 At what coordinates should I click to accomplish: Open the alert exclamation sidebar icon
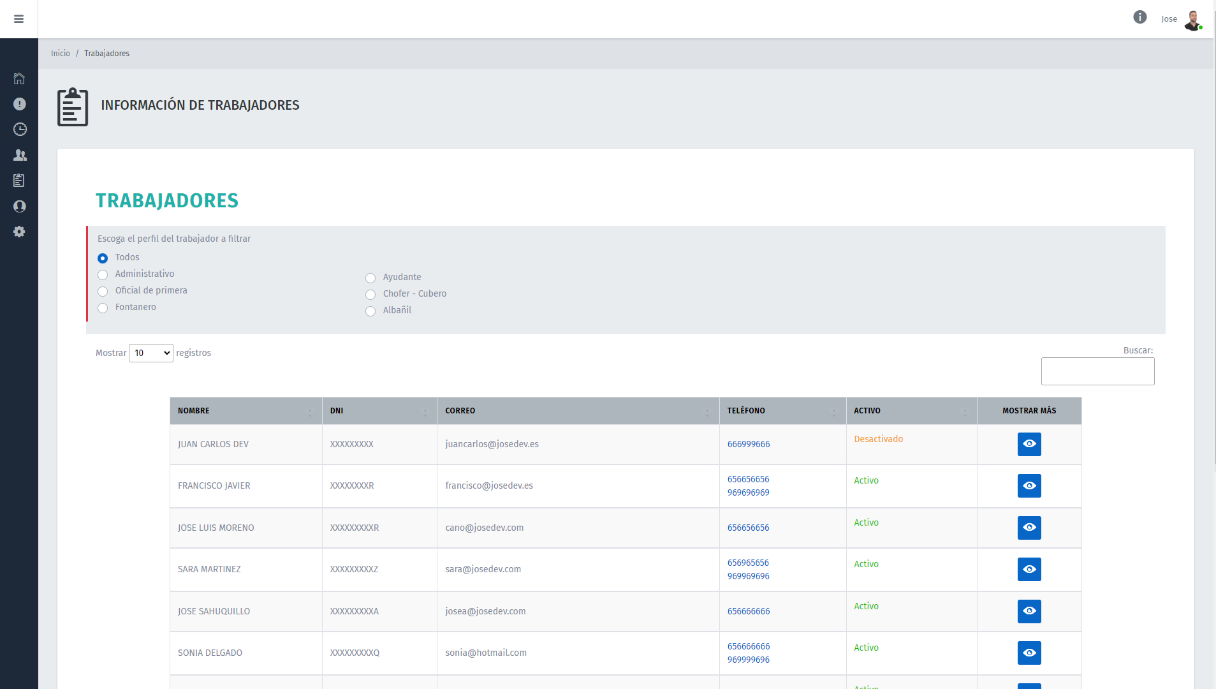click(x=19, y=104)
